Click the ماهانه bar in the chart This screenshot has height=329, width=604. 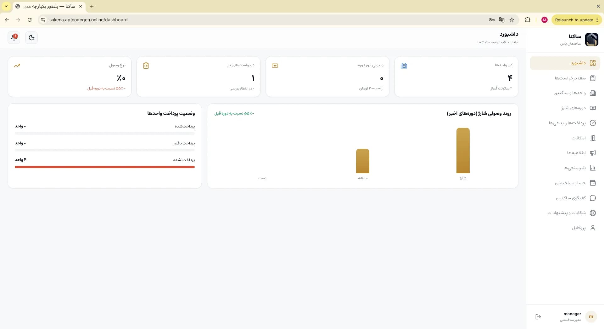pos(363,161)
